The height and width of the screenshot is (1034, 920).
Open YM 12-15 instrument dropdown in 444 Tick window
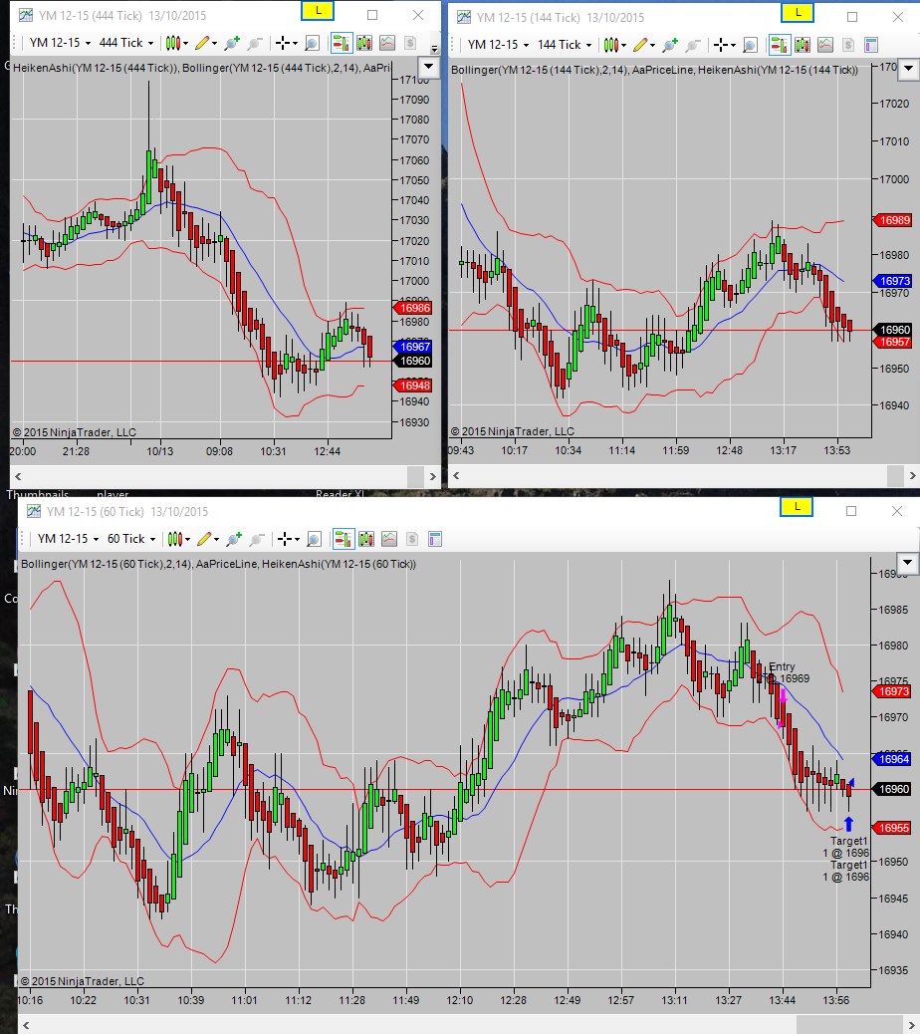(x=60, y=43)
